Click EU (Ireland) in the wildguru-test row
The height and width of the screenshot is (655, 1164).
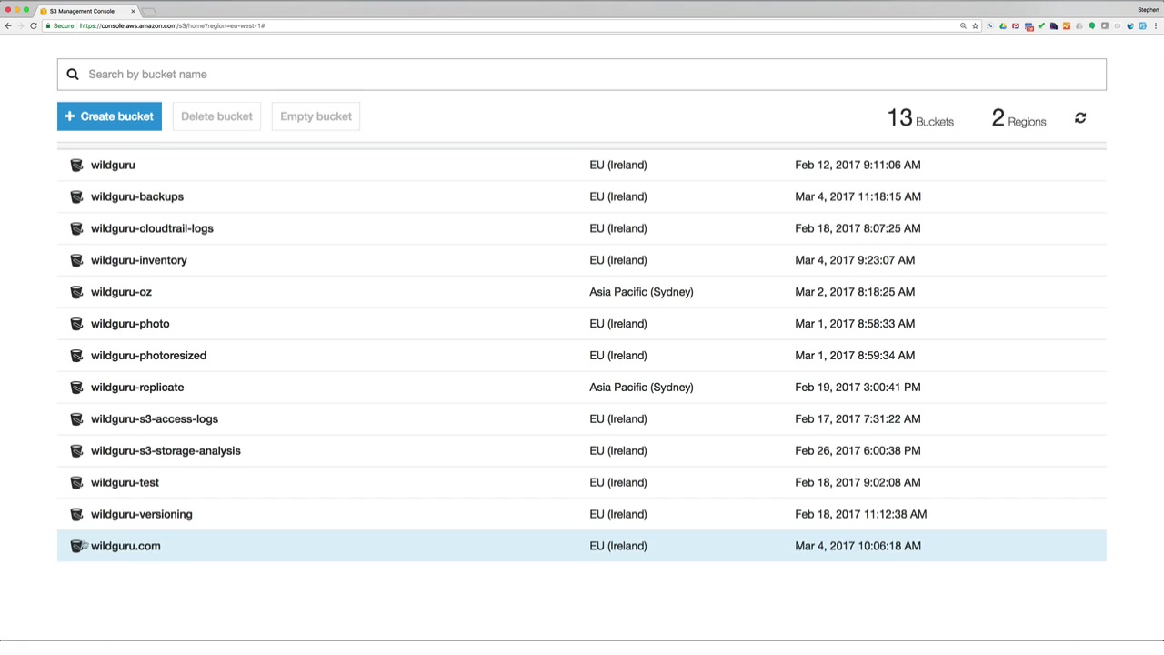coord(618,483)
